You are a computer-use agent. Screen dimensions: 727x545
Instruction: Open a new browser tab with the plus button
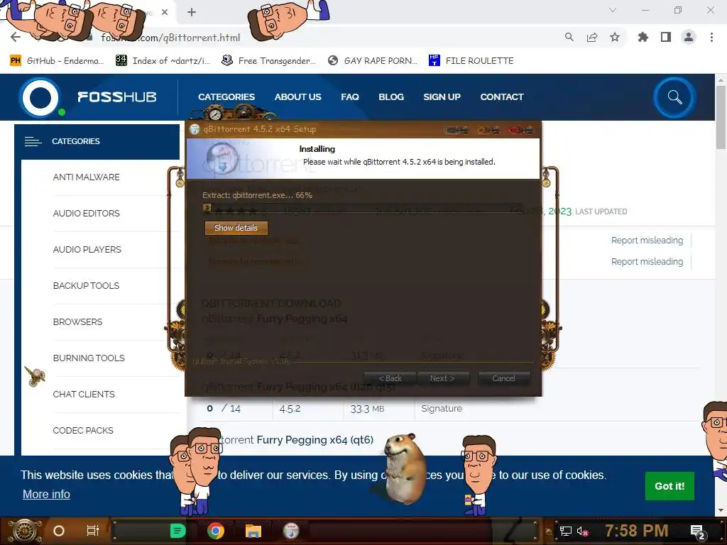(x=192, y=13)
